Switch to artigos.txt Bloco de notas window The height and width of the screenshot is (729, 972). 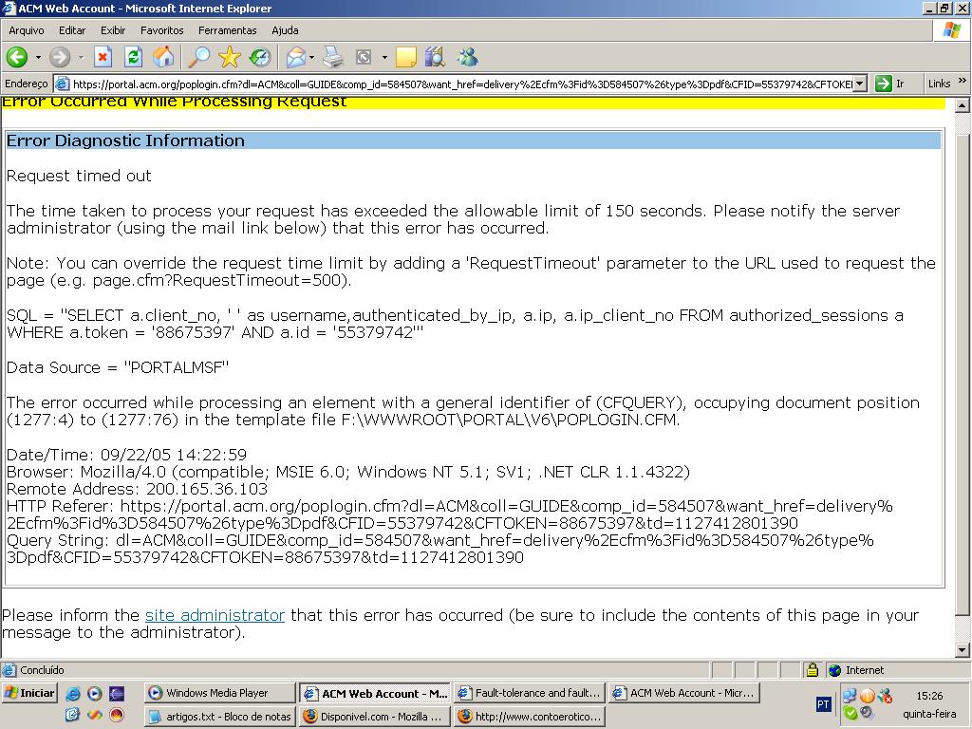coord(219,717)
